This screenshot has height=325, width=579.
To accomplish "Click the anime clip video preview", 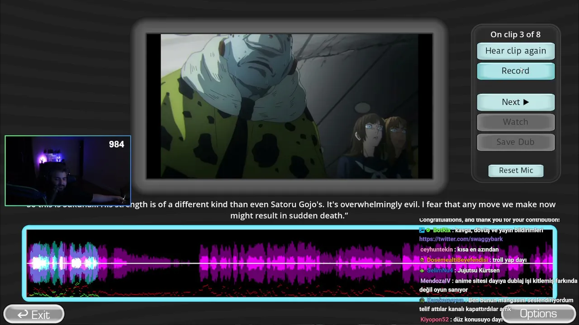I will click(x=289, y=106).
